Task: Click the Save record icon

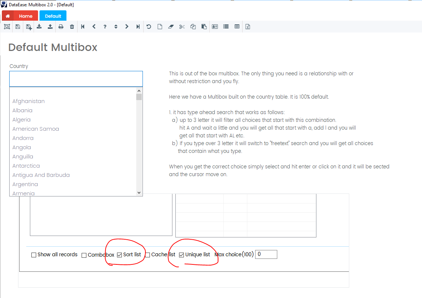Action: coord(18,27)
